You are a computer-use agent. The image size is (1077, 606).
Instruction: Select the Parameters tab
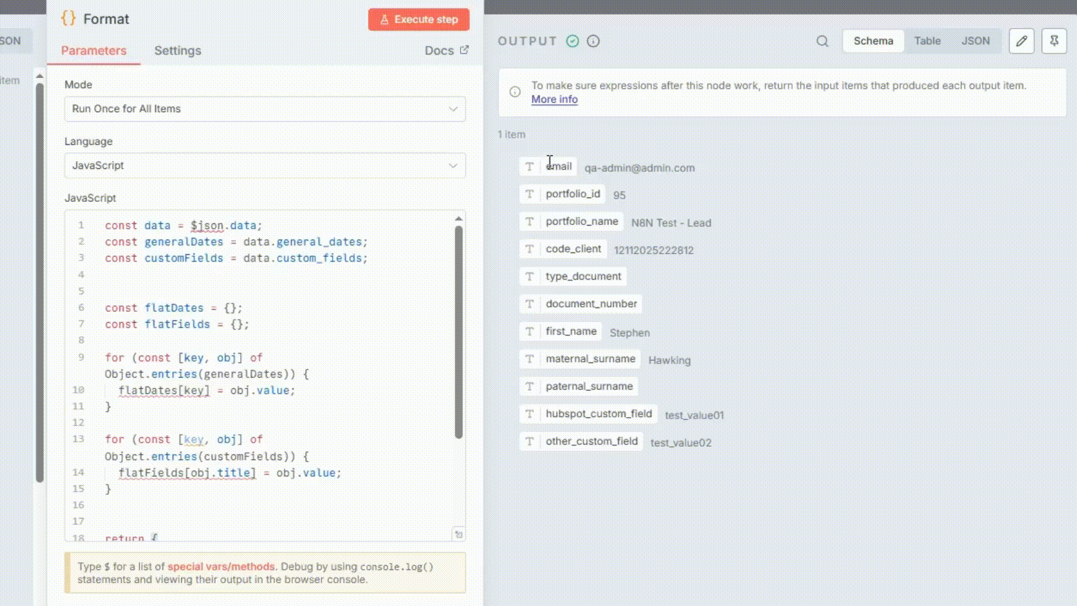(x=94, y=50)
